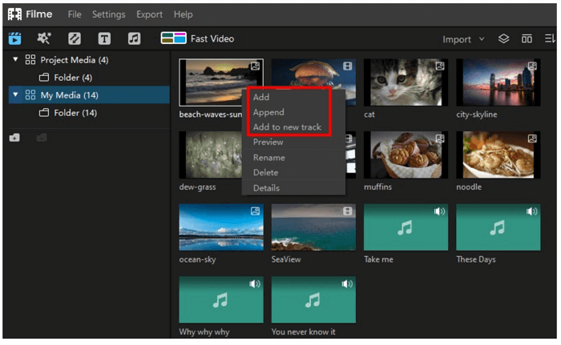Choose Details from context menu
This screenshot has width=561, height=345.
point(266,187)
